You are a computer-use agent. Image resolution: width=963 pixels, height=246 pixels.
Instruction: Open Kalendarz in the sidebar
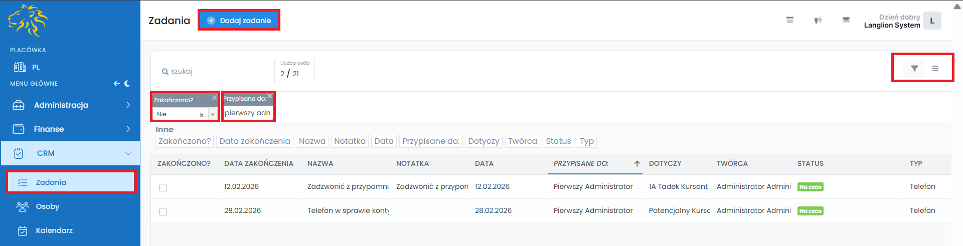pos(54,230)
